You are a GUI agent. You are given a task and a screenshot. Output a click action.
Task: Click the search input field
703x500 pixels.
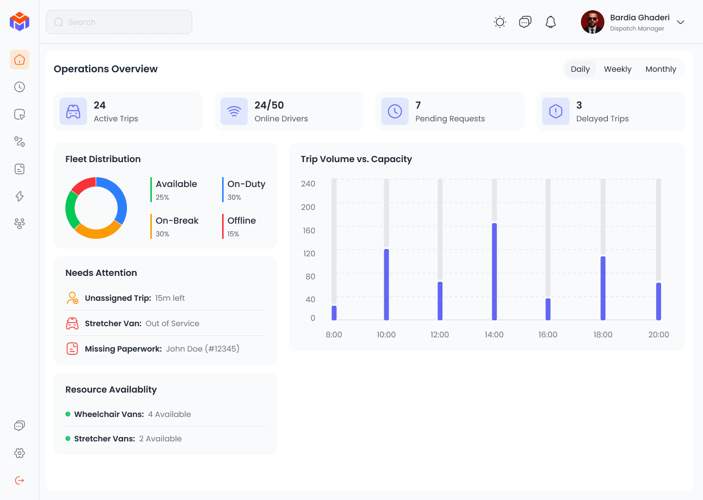119,22
